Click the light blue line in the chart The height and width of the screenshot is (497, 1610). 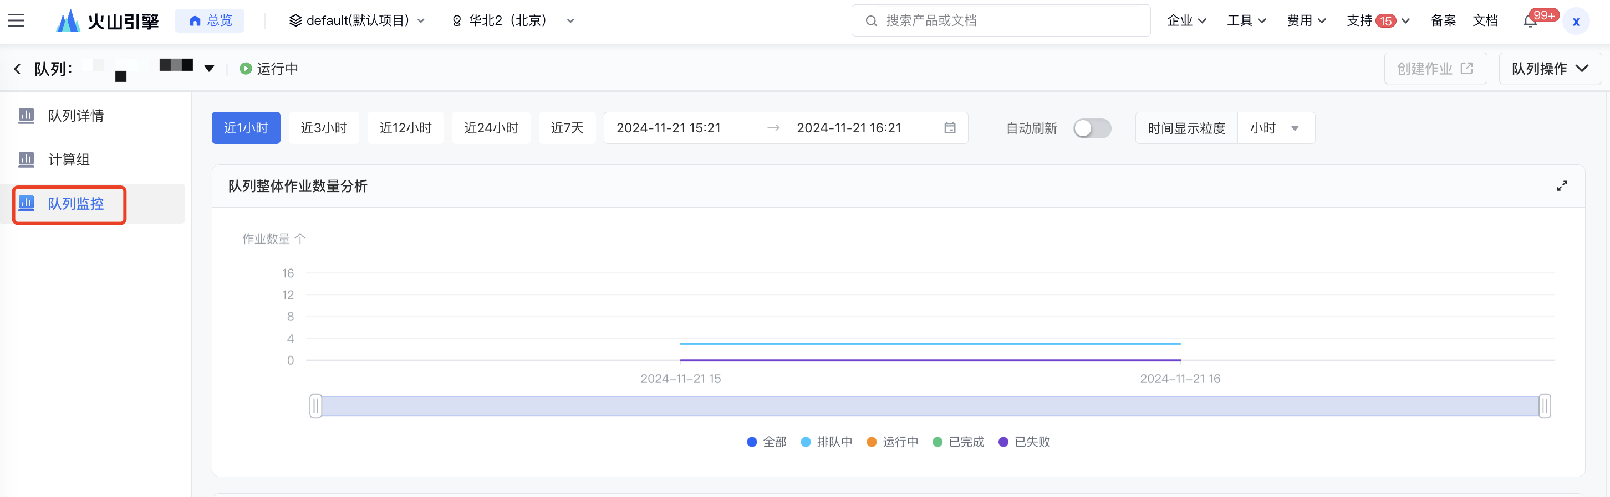point(930,344)
